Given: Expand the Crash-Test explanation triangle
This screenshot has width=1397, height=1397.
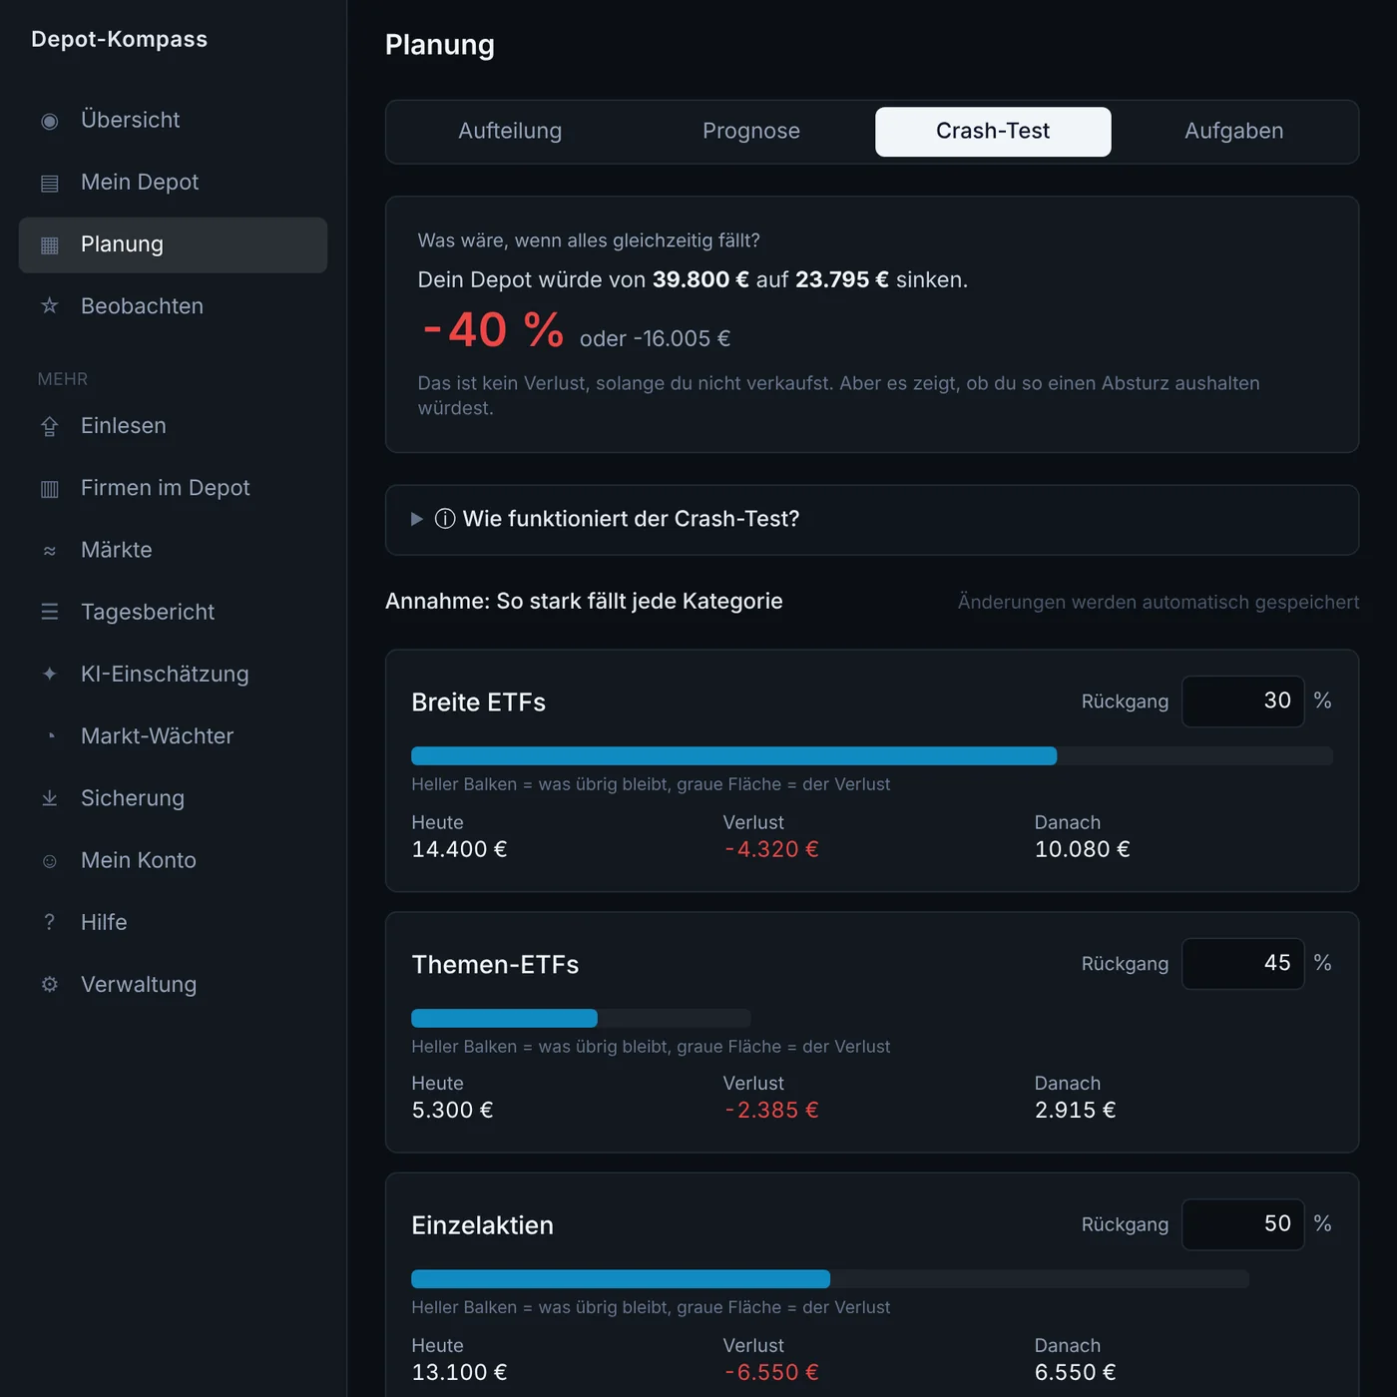Looking at the screenshot, I should [417, 519].
